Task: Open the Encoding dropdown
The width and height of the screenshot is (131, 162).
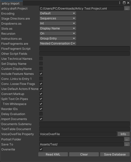Action: coord(58,13)
